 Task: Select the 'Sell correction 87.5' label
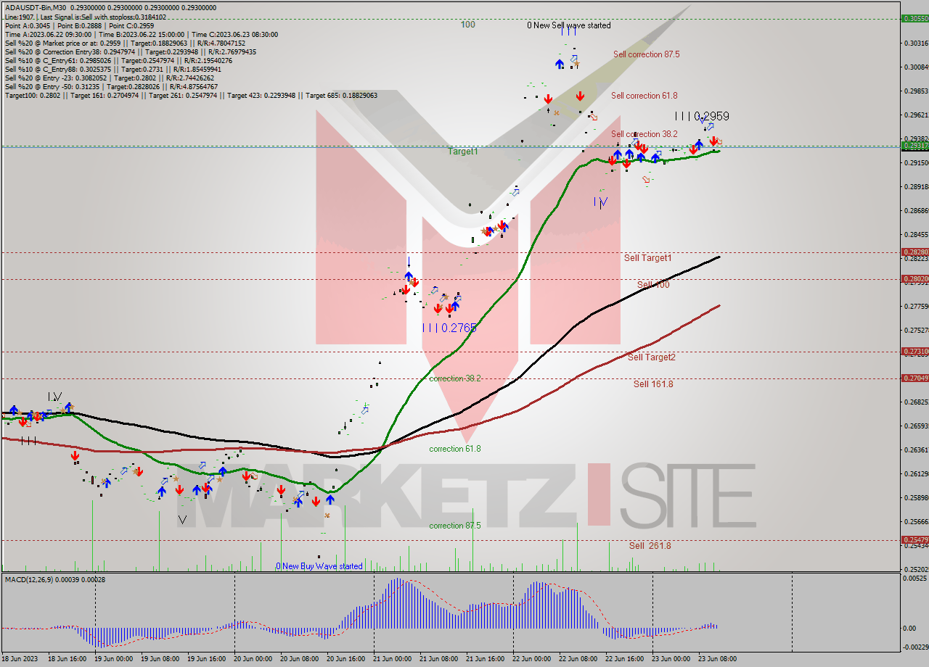pyautogui.click(x=646, y=54)
